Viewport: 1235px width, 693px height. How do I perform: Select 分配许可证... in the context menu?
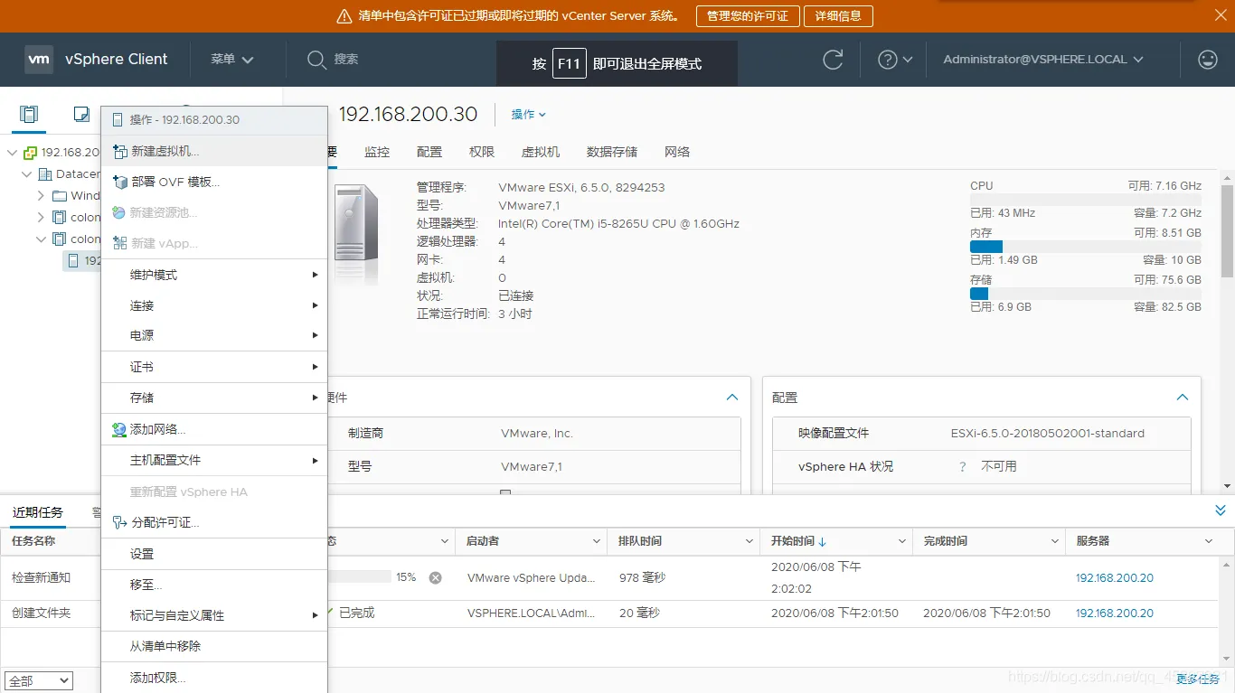coord(214,522)
